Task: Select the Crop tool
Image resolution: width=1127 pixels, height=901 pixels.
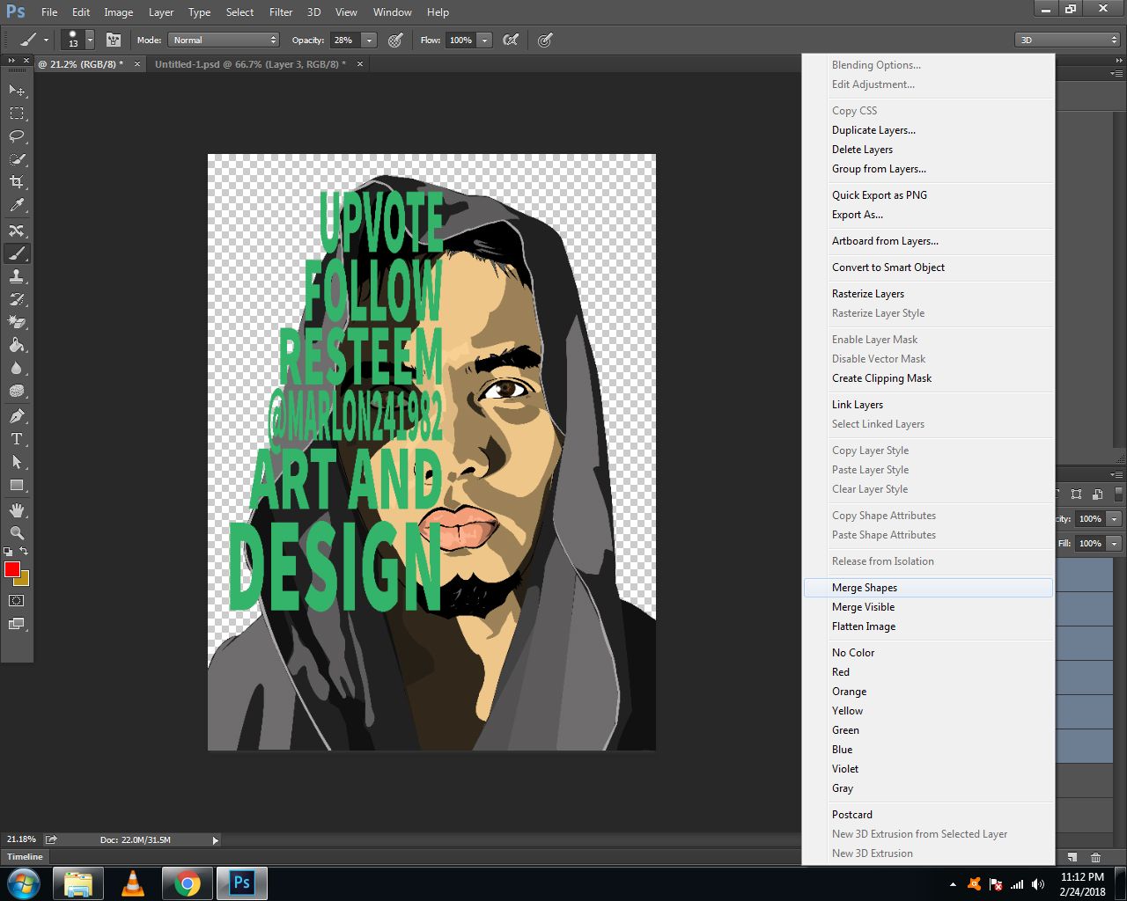Action: 17,182
